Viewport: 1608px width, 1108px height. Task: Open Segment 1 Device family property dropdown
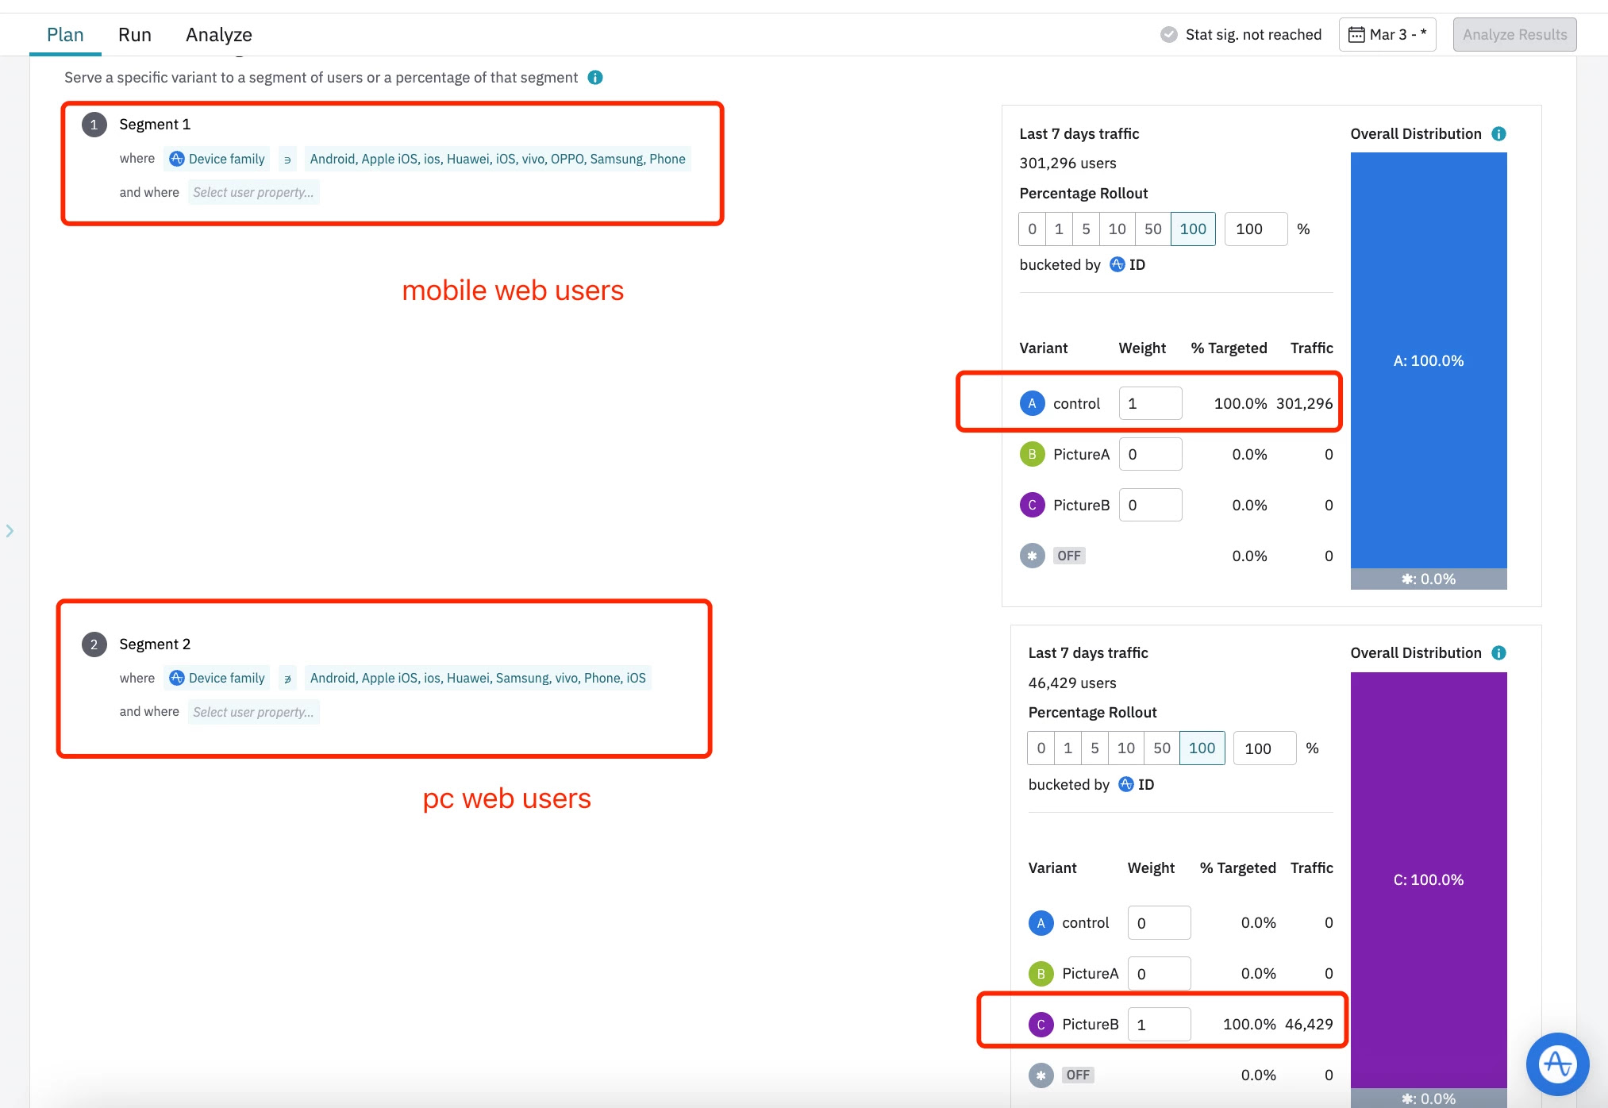pyautogui.click(x=217, y=159)
